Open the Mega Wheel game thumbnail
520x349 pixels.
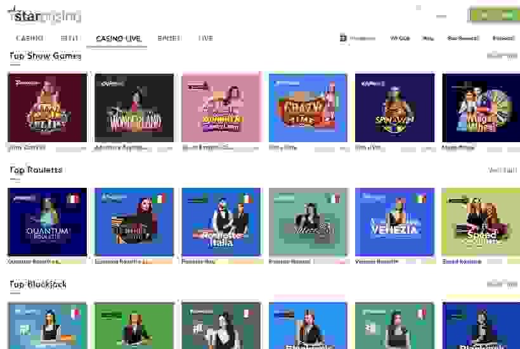point(481,108)
